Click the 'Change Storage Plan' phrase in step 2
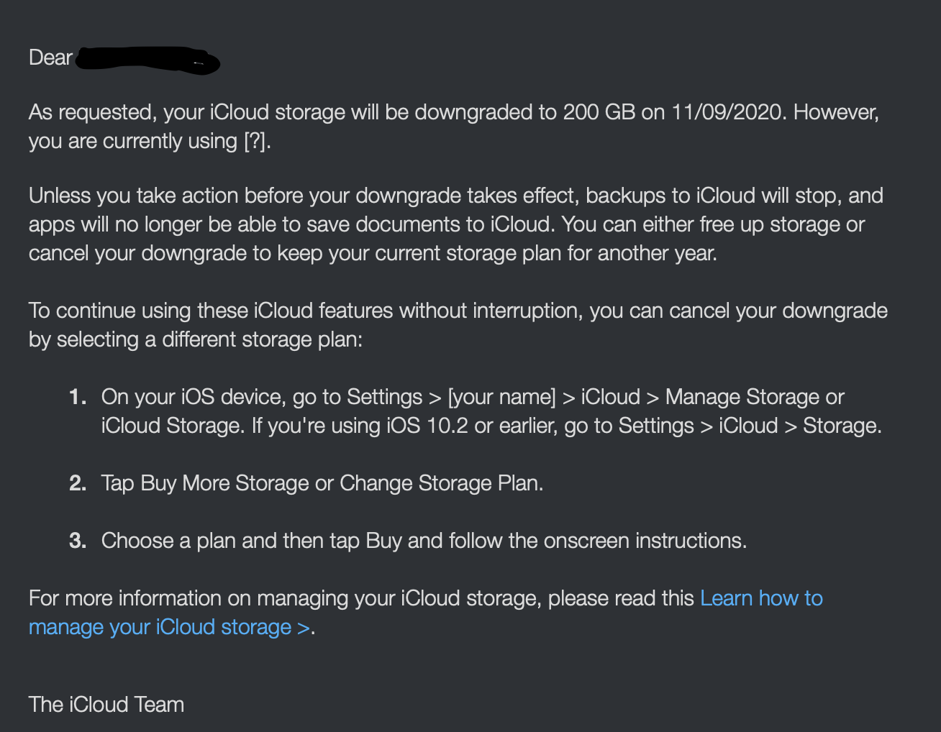 [x=441, y=483]
